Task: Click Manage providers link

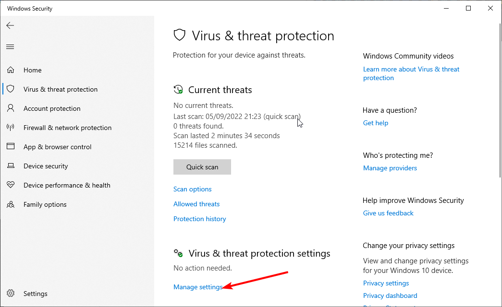Action: click(390, 168)
